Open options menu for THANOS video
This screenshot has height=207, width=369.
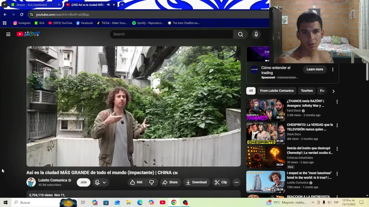click(x=337, y=102)
